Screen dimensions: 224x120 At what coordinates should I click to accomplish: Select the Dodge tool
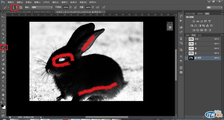click(x=3, y=73)
